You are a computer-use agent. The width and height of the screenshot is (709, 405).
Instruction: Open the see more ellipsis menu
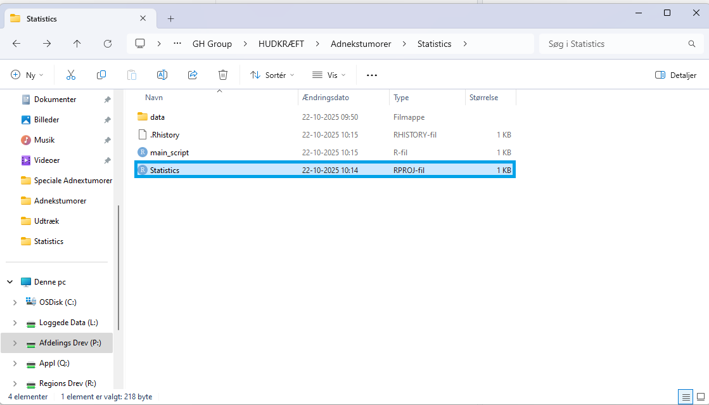pos(372,75)
